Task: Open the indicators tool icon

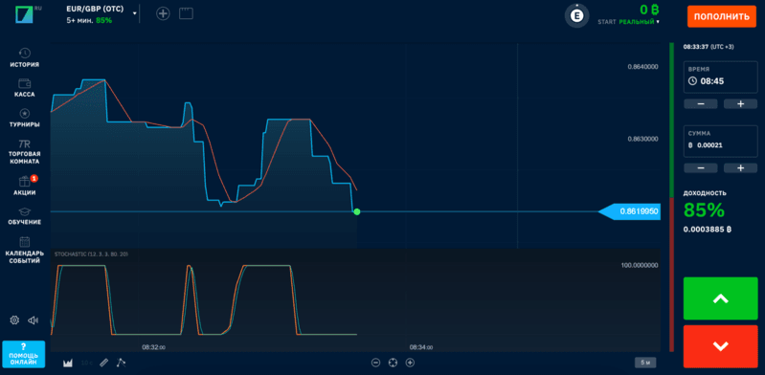Action: (x=121, y=363)
